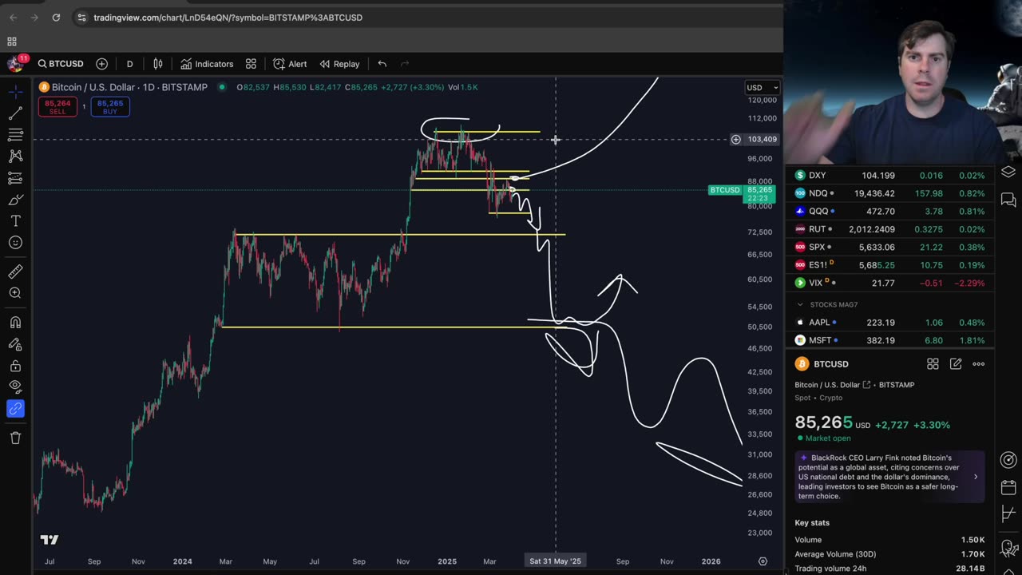Open the forecasting and measurement tools
Image resolution: width=1022 pixels, height=575 pixels.
tap(15, 178)
